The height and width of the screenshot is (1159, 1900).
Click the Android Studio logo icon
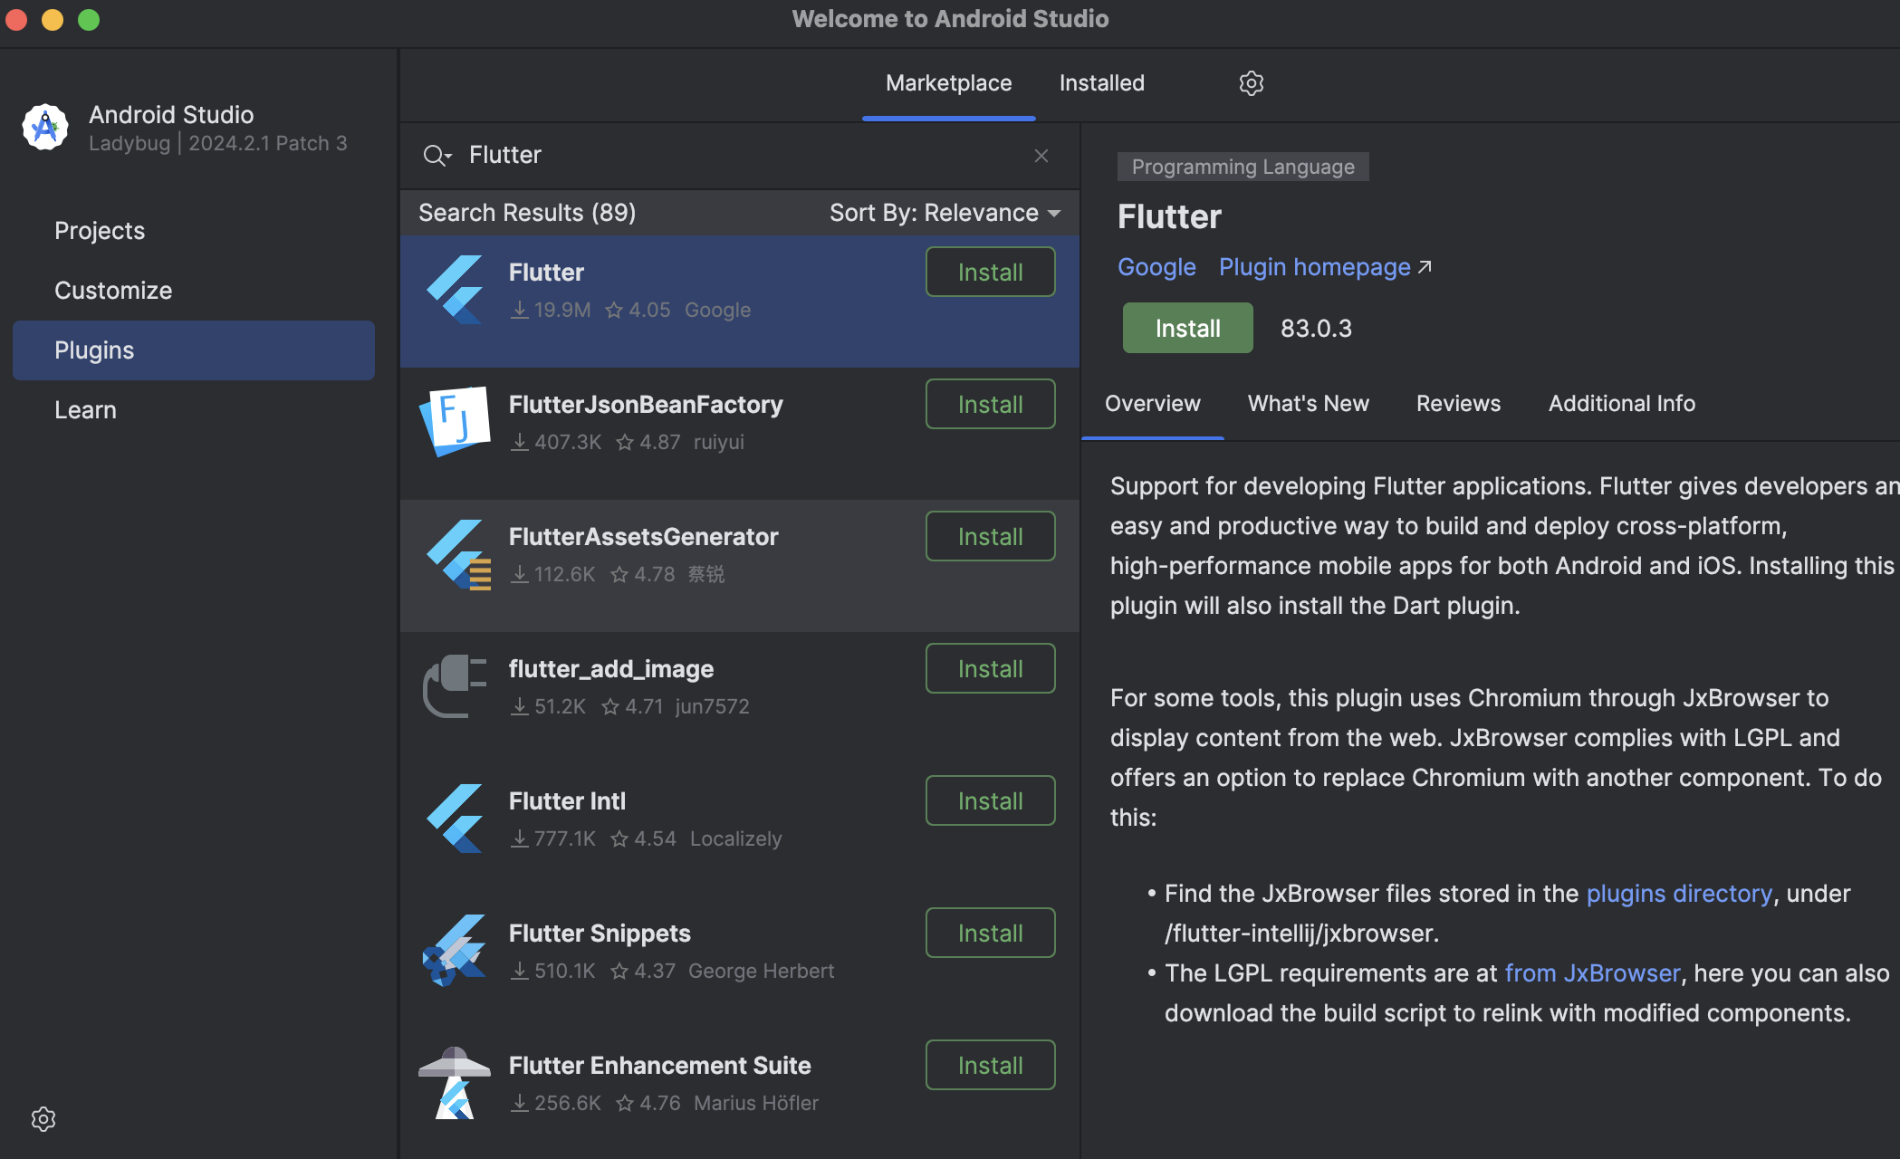(x=45, y=128)
